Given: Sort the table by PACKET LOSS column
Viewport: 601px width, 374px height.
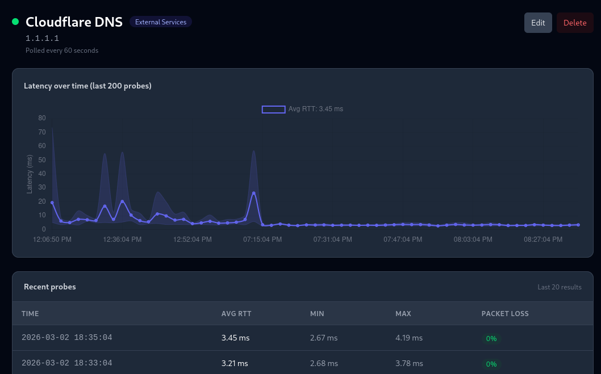Looking at the screenshot, I should pos(505,313).
